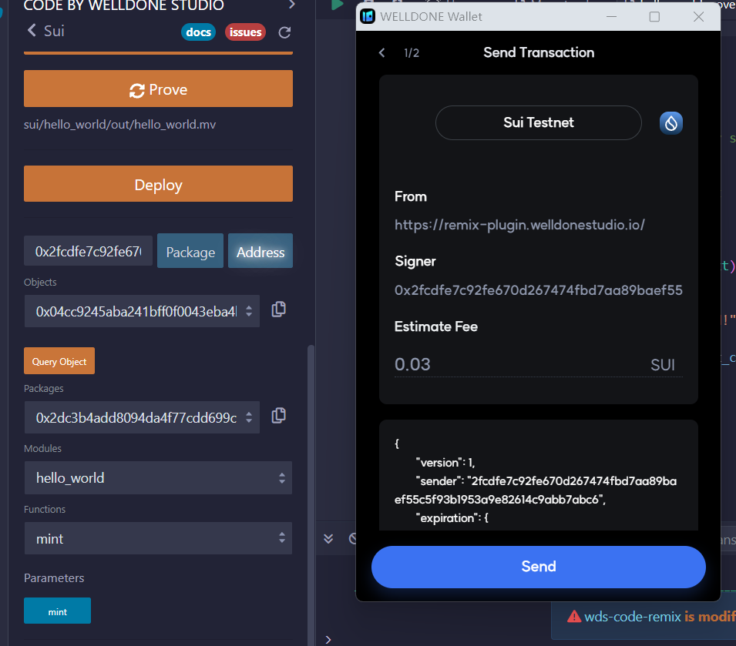This screenshot has height=646, width=736.
Task: Collapse the terminal with double chevron
Action: click(x=328, y=539)
